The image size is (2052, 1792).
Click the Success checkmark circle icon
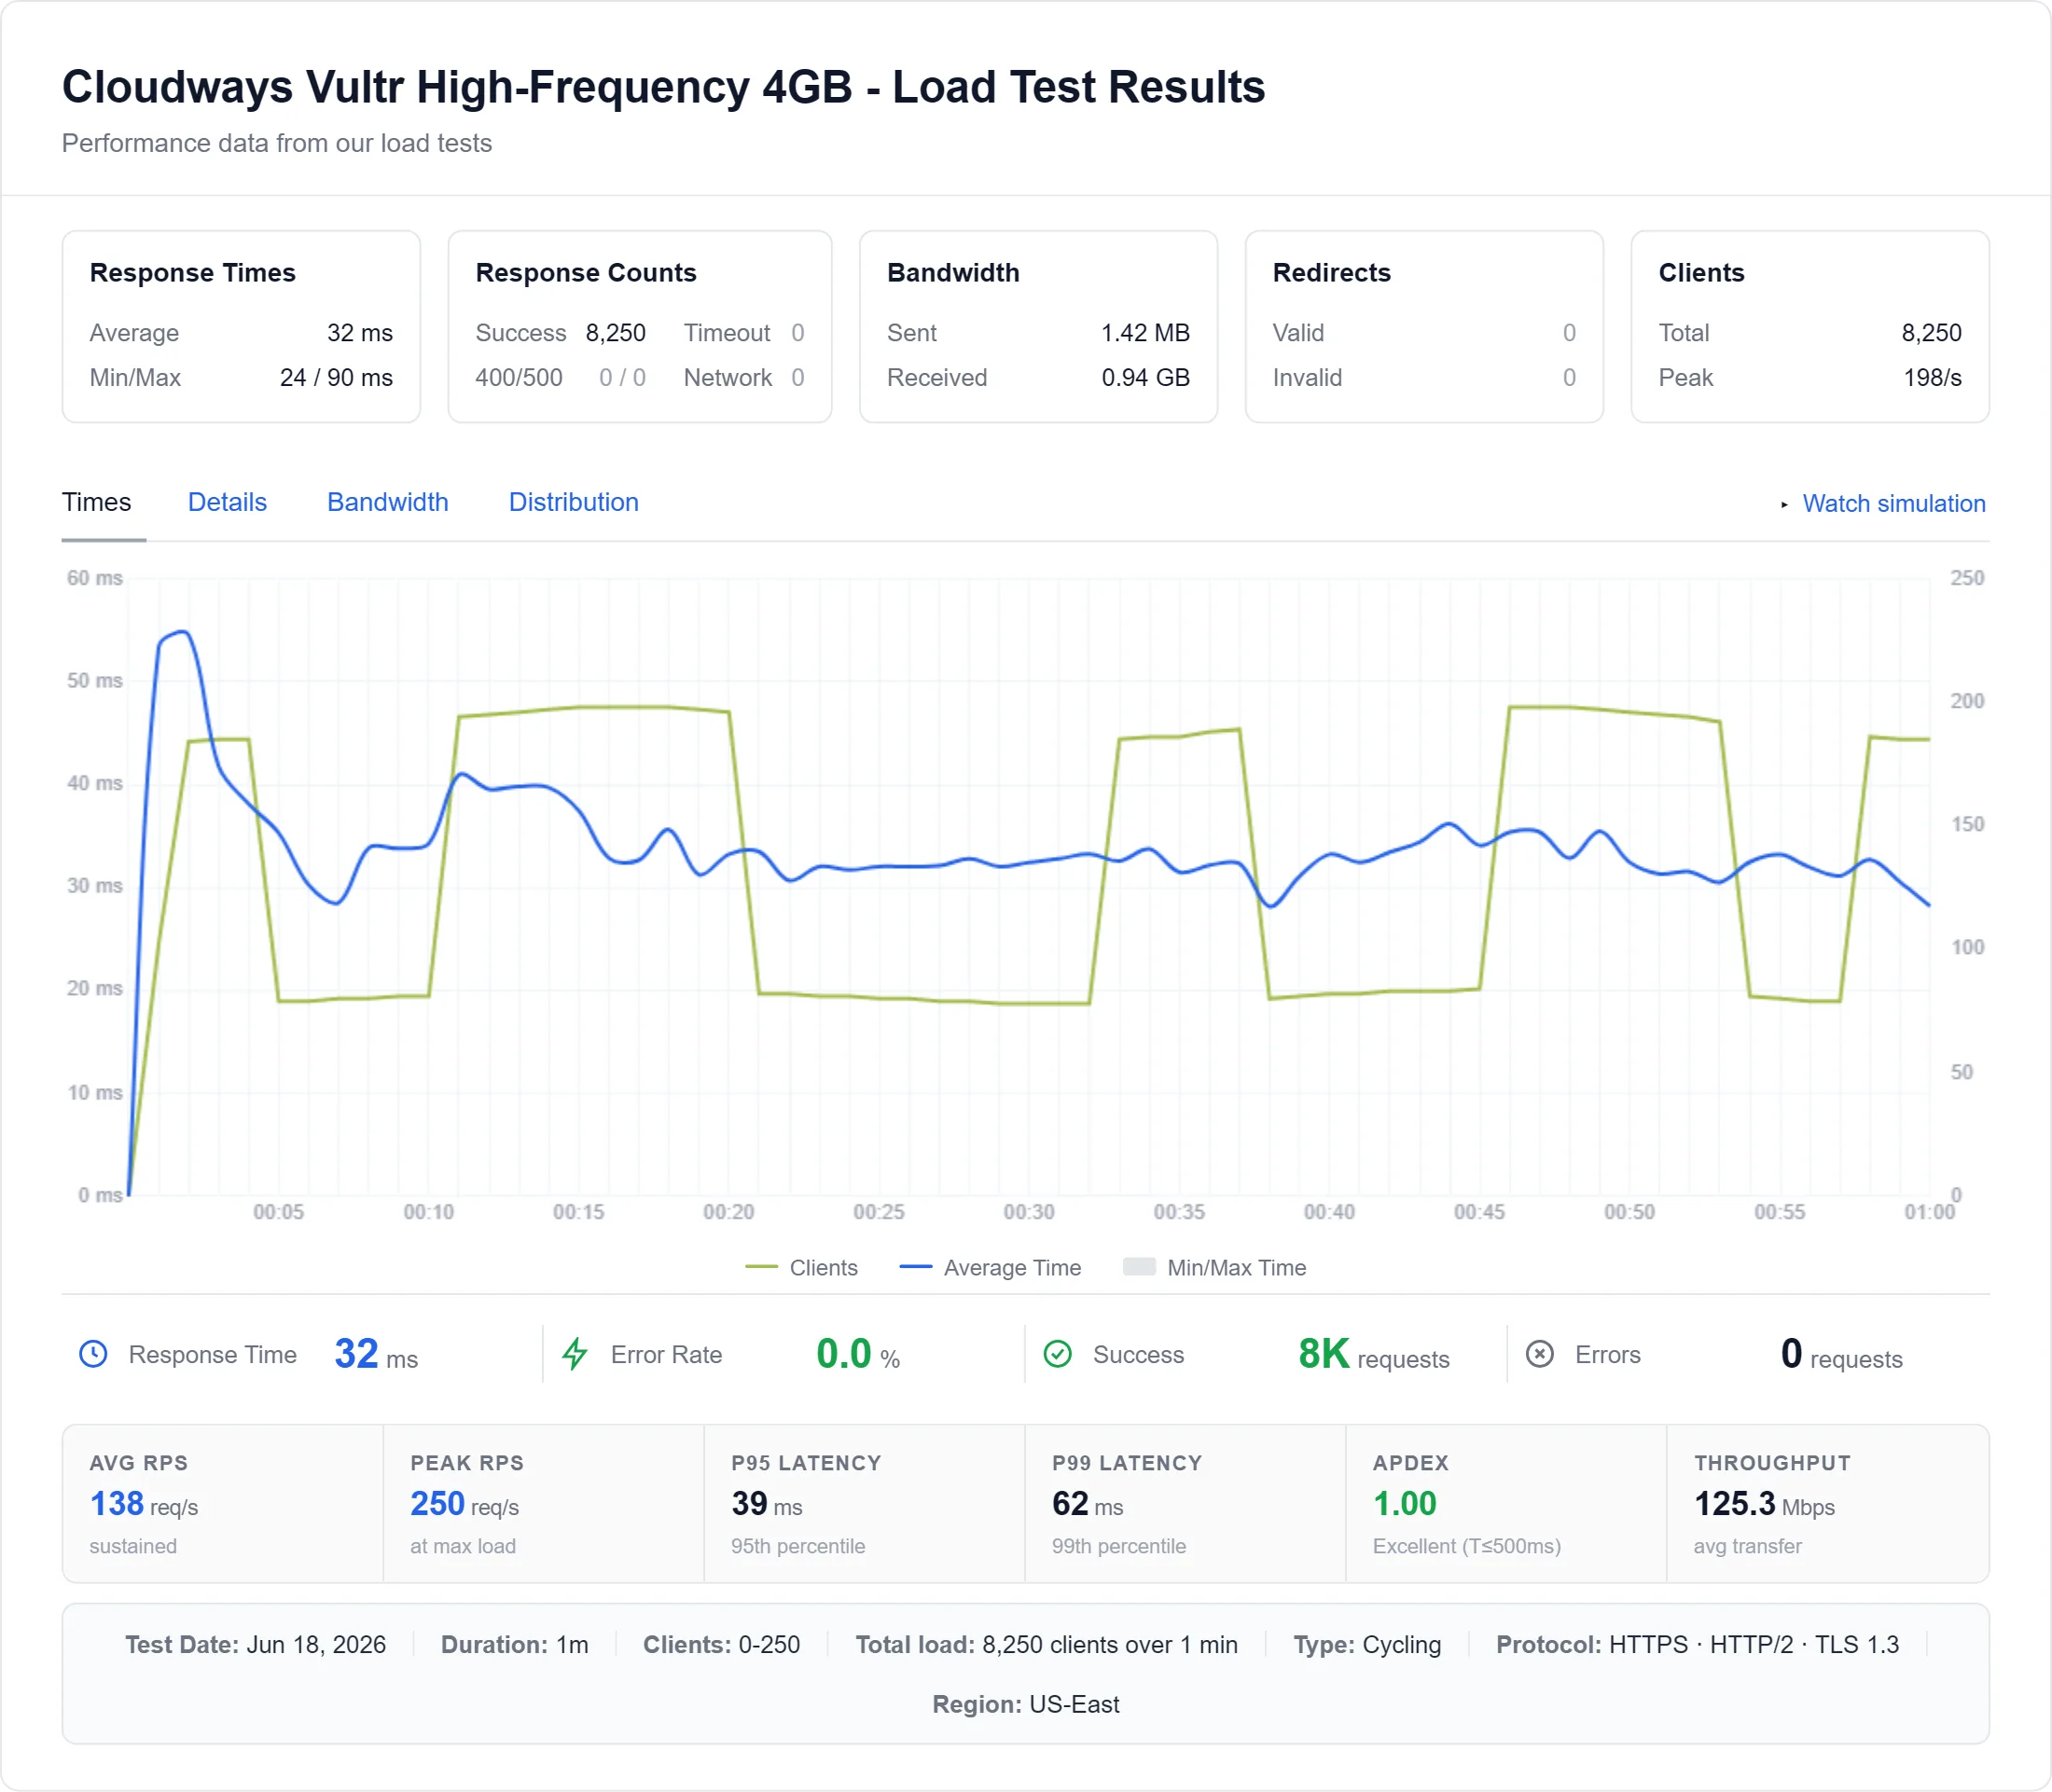tap(1058, 1354)
